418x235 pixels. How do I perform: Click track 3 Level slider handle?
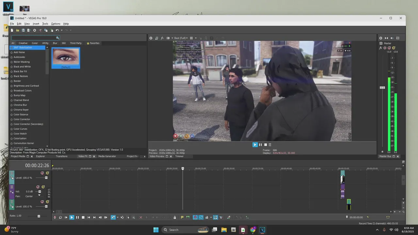[46, 178]
